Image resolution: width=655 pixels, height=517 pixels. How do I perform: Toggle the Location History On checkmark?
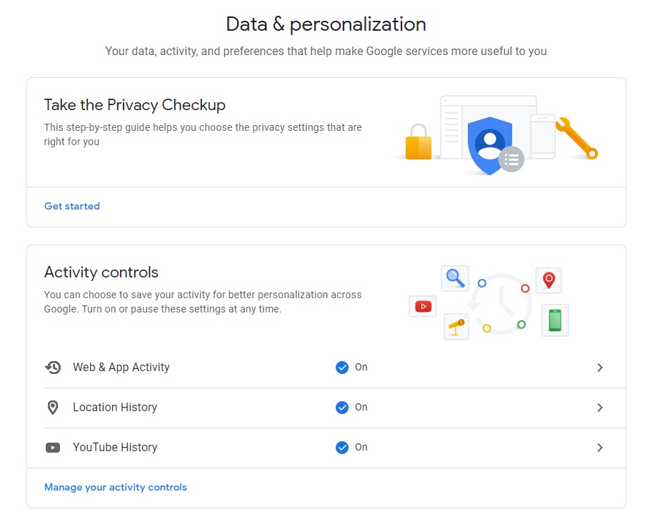(x=342, y=408)
